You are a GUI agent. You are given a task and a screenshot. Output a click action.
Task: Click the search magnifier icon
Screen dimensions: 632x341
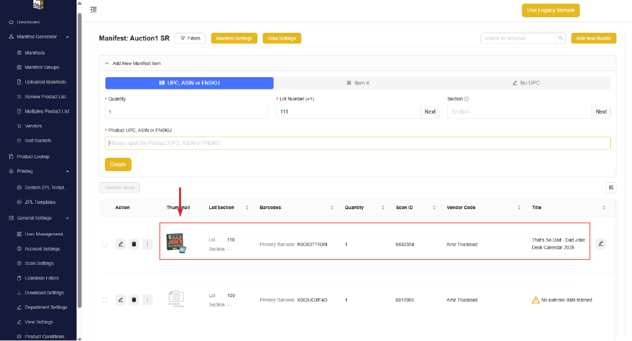click(560, 38)
